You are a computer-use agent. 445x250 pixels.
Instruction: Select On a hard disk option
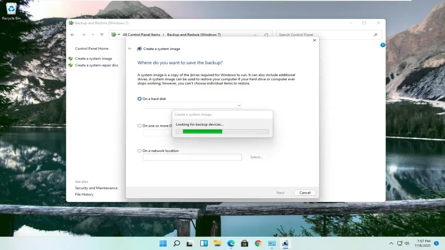(139, 99)
